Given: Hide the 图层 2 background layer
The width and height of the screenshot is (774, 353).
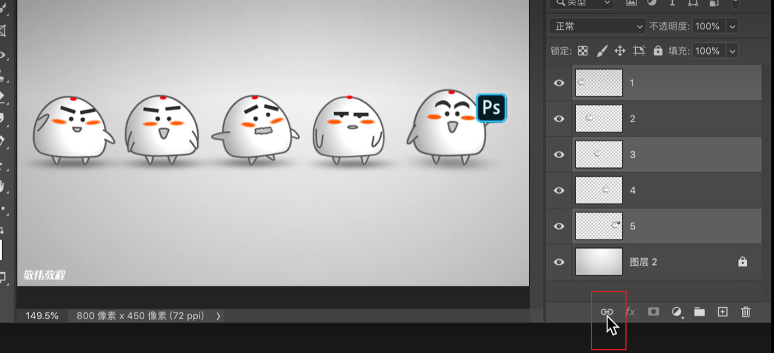Looking at the screenshot, I should pyautogui.click(x=559, y=262).
